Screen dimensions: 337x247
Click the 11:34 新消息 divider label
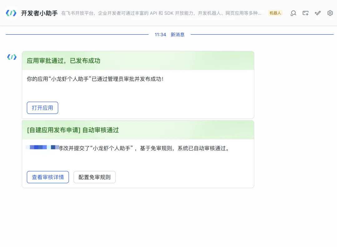169,35
